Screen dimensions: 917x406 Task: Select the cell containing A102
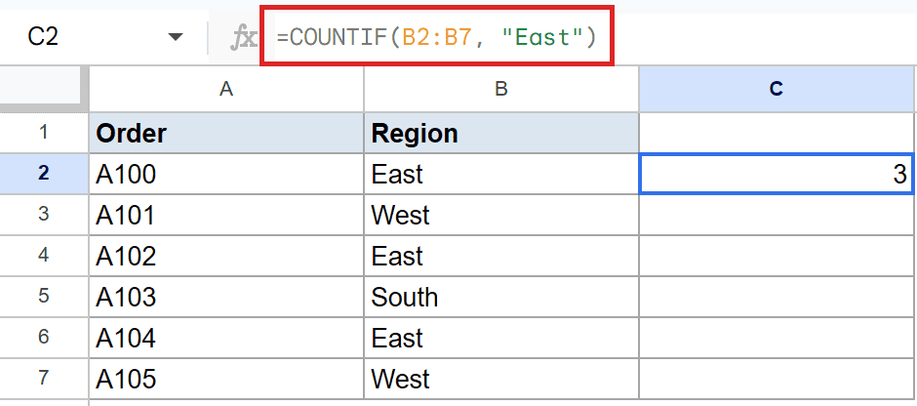226,256
